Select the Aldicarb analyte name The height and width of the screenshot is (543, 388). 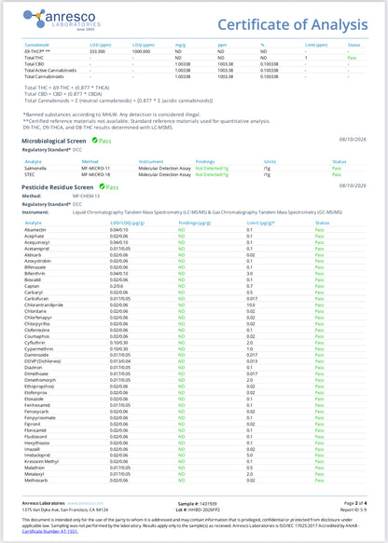click(33, 255)
